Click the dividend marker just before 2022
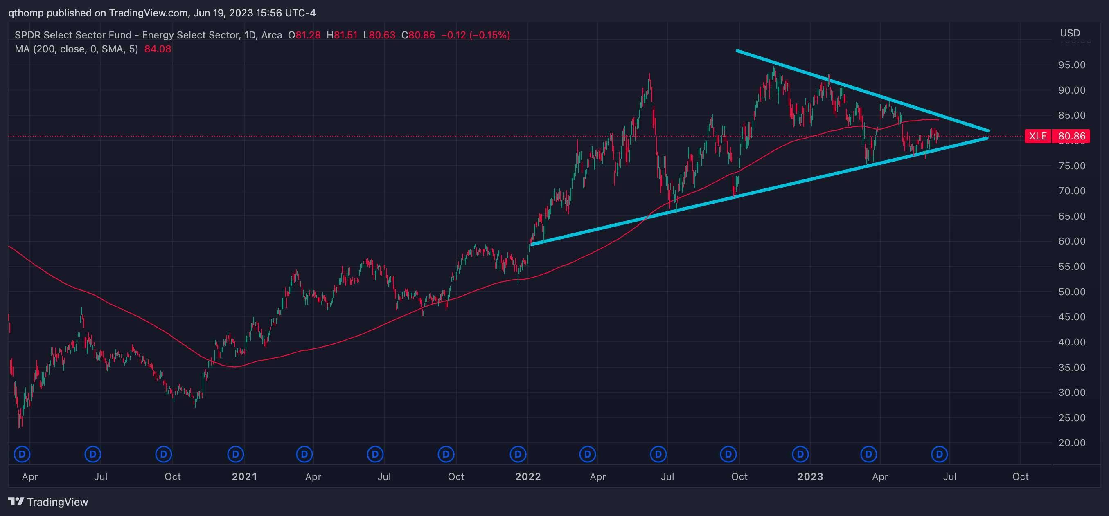1109x516 pixels. 518,454
